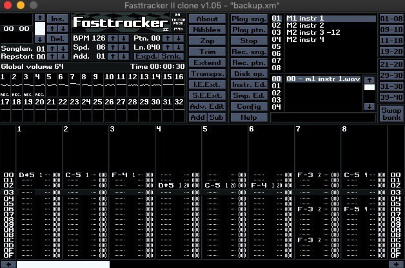
Task: Click the song position scroll up arrow
Action: click(x=40, y=17)
